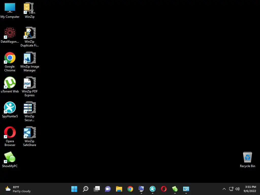The height and width of the screenshot is (195, 260).
Task: Select the DataWagon desktop shortcut
Action: [x=10, y=35]
